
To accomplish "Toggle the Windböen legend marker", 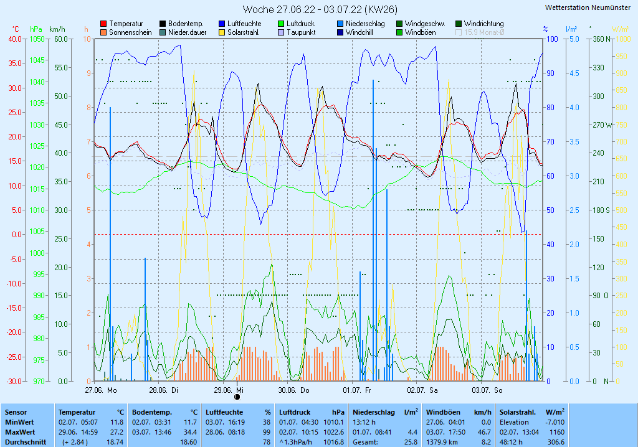I will 399,32.
